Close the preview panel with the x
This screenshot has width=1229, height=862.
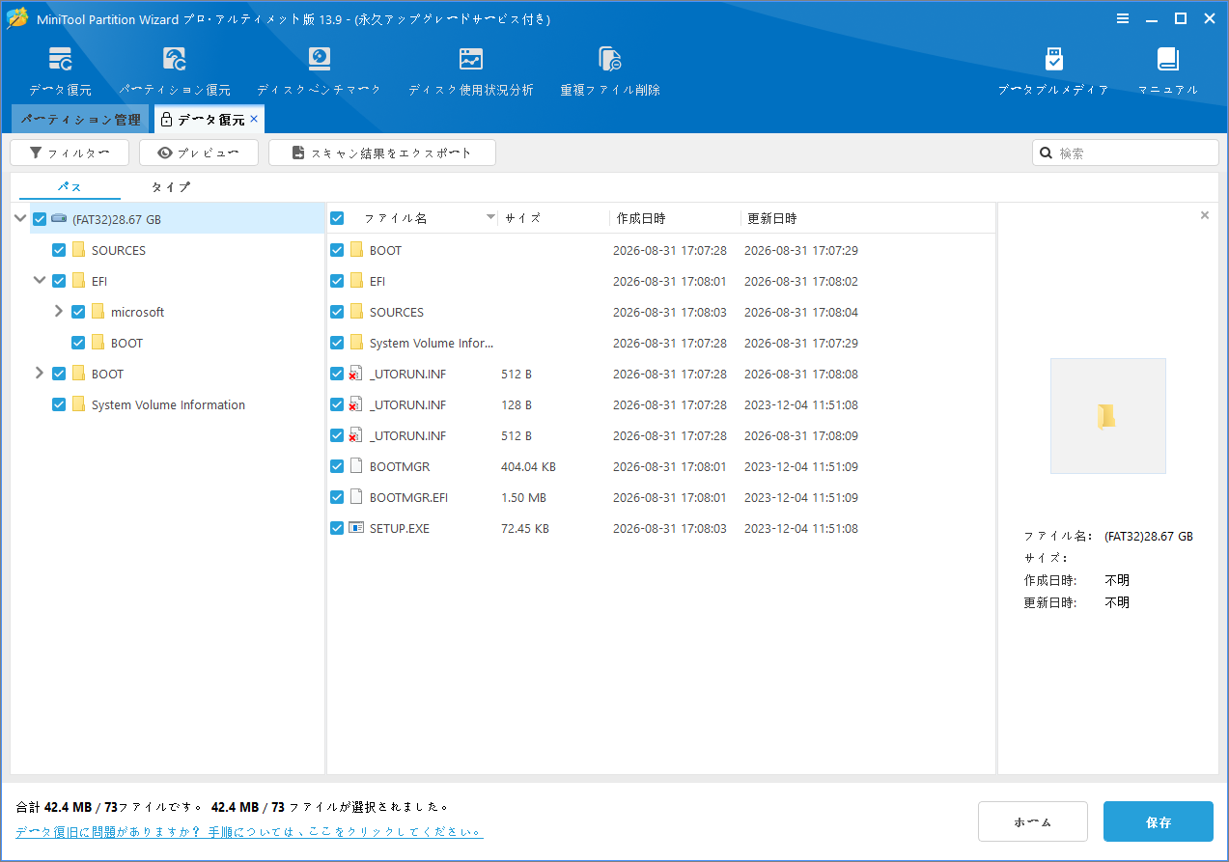coord(1205,215)
